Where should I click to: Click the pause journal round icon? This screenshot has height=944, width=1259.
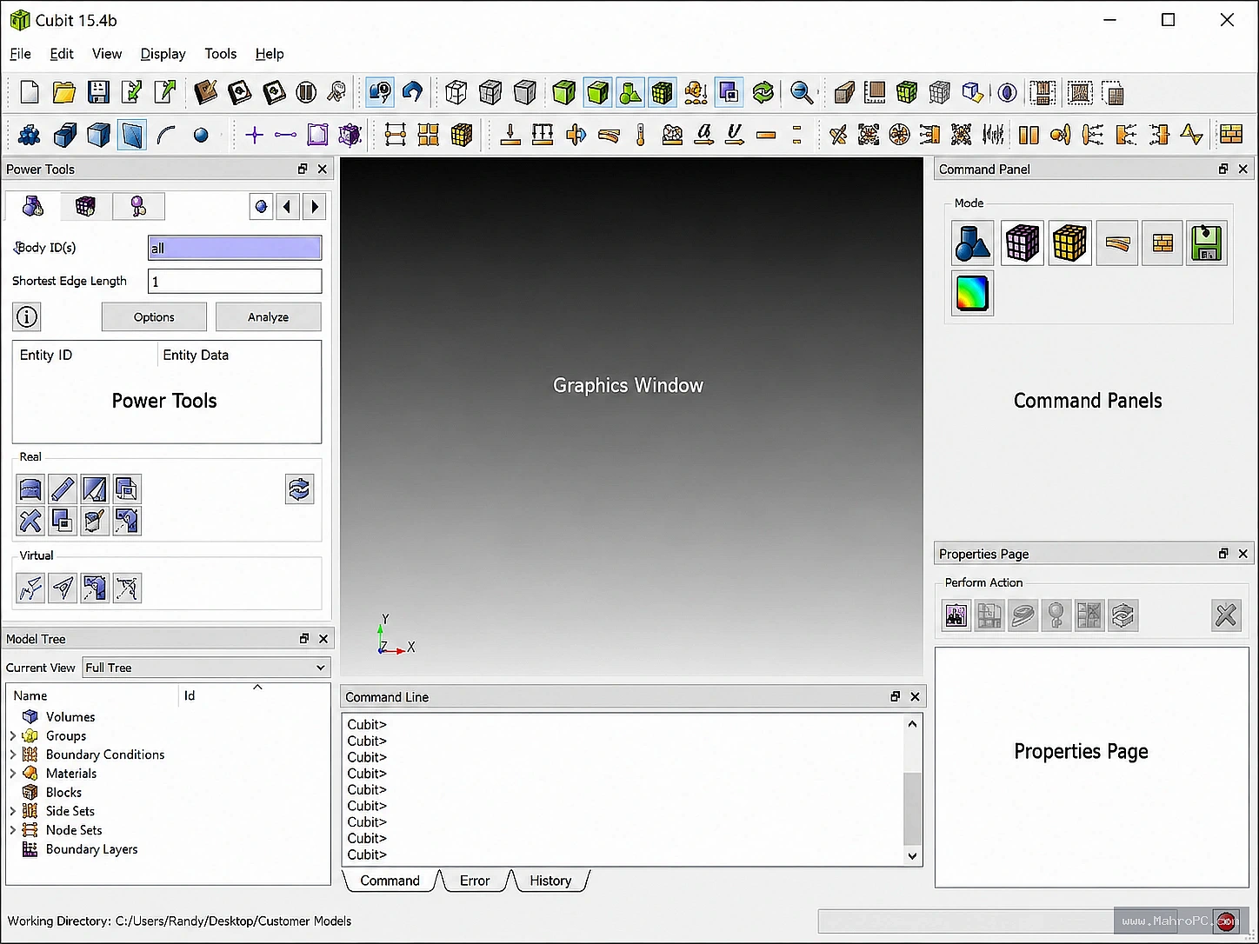[x=305, y=92]
